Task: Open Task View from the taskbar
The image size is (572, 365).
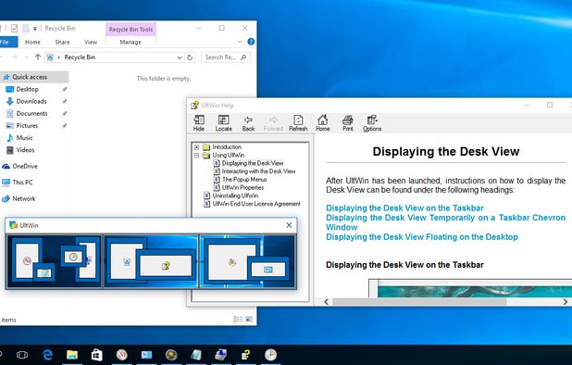Action: [x=22, y=355]
